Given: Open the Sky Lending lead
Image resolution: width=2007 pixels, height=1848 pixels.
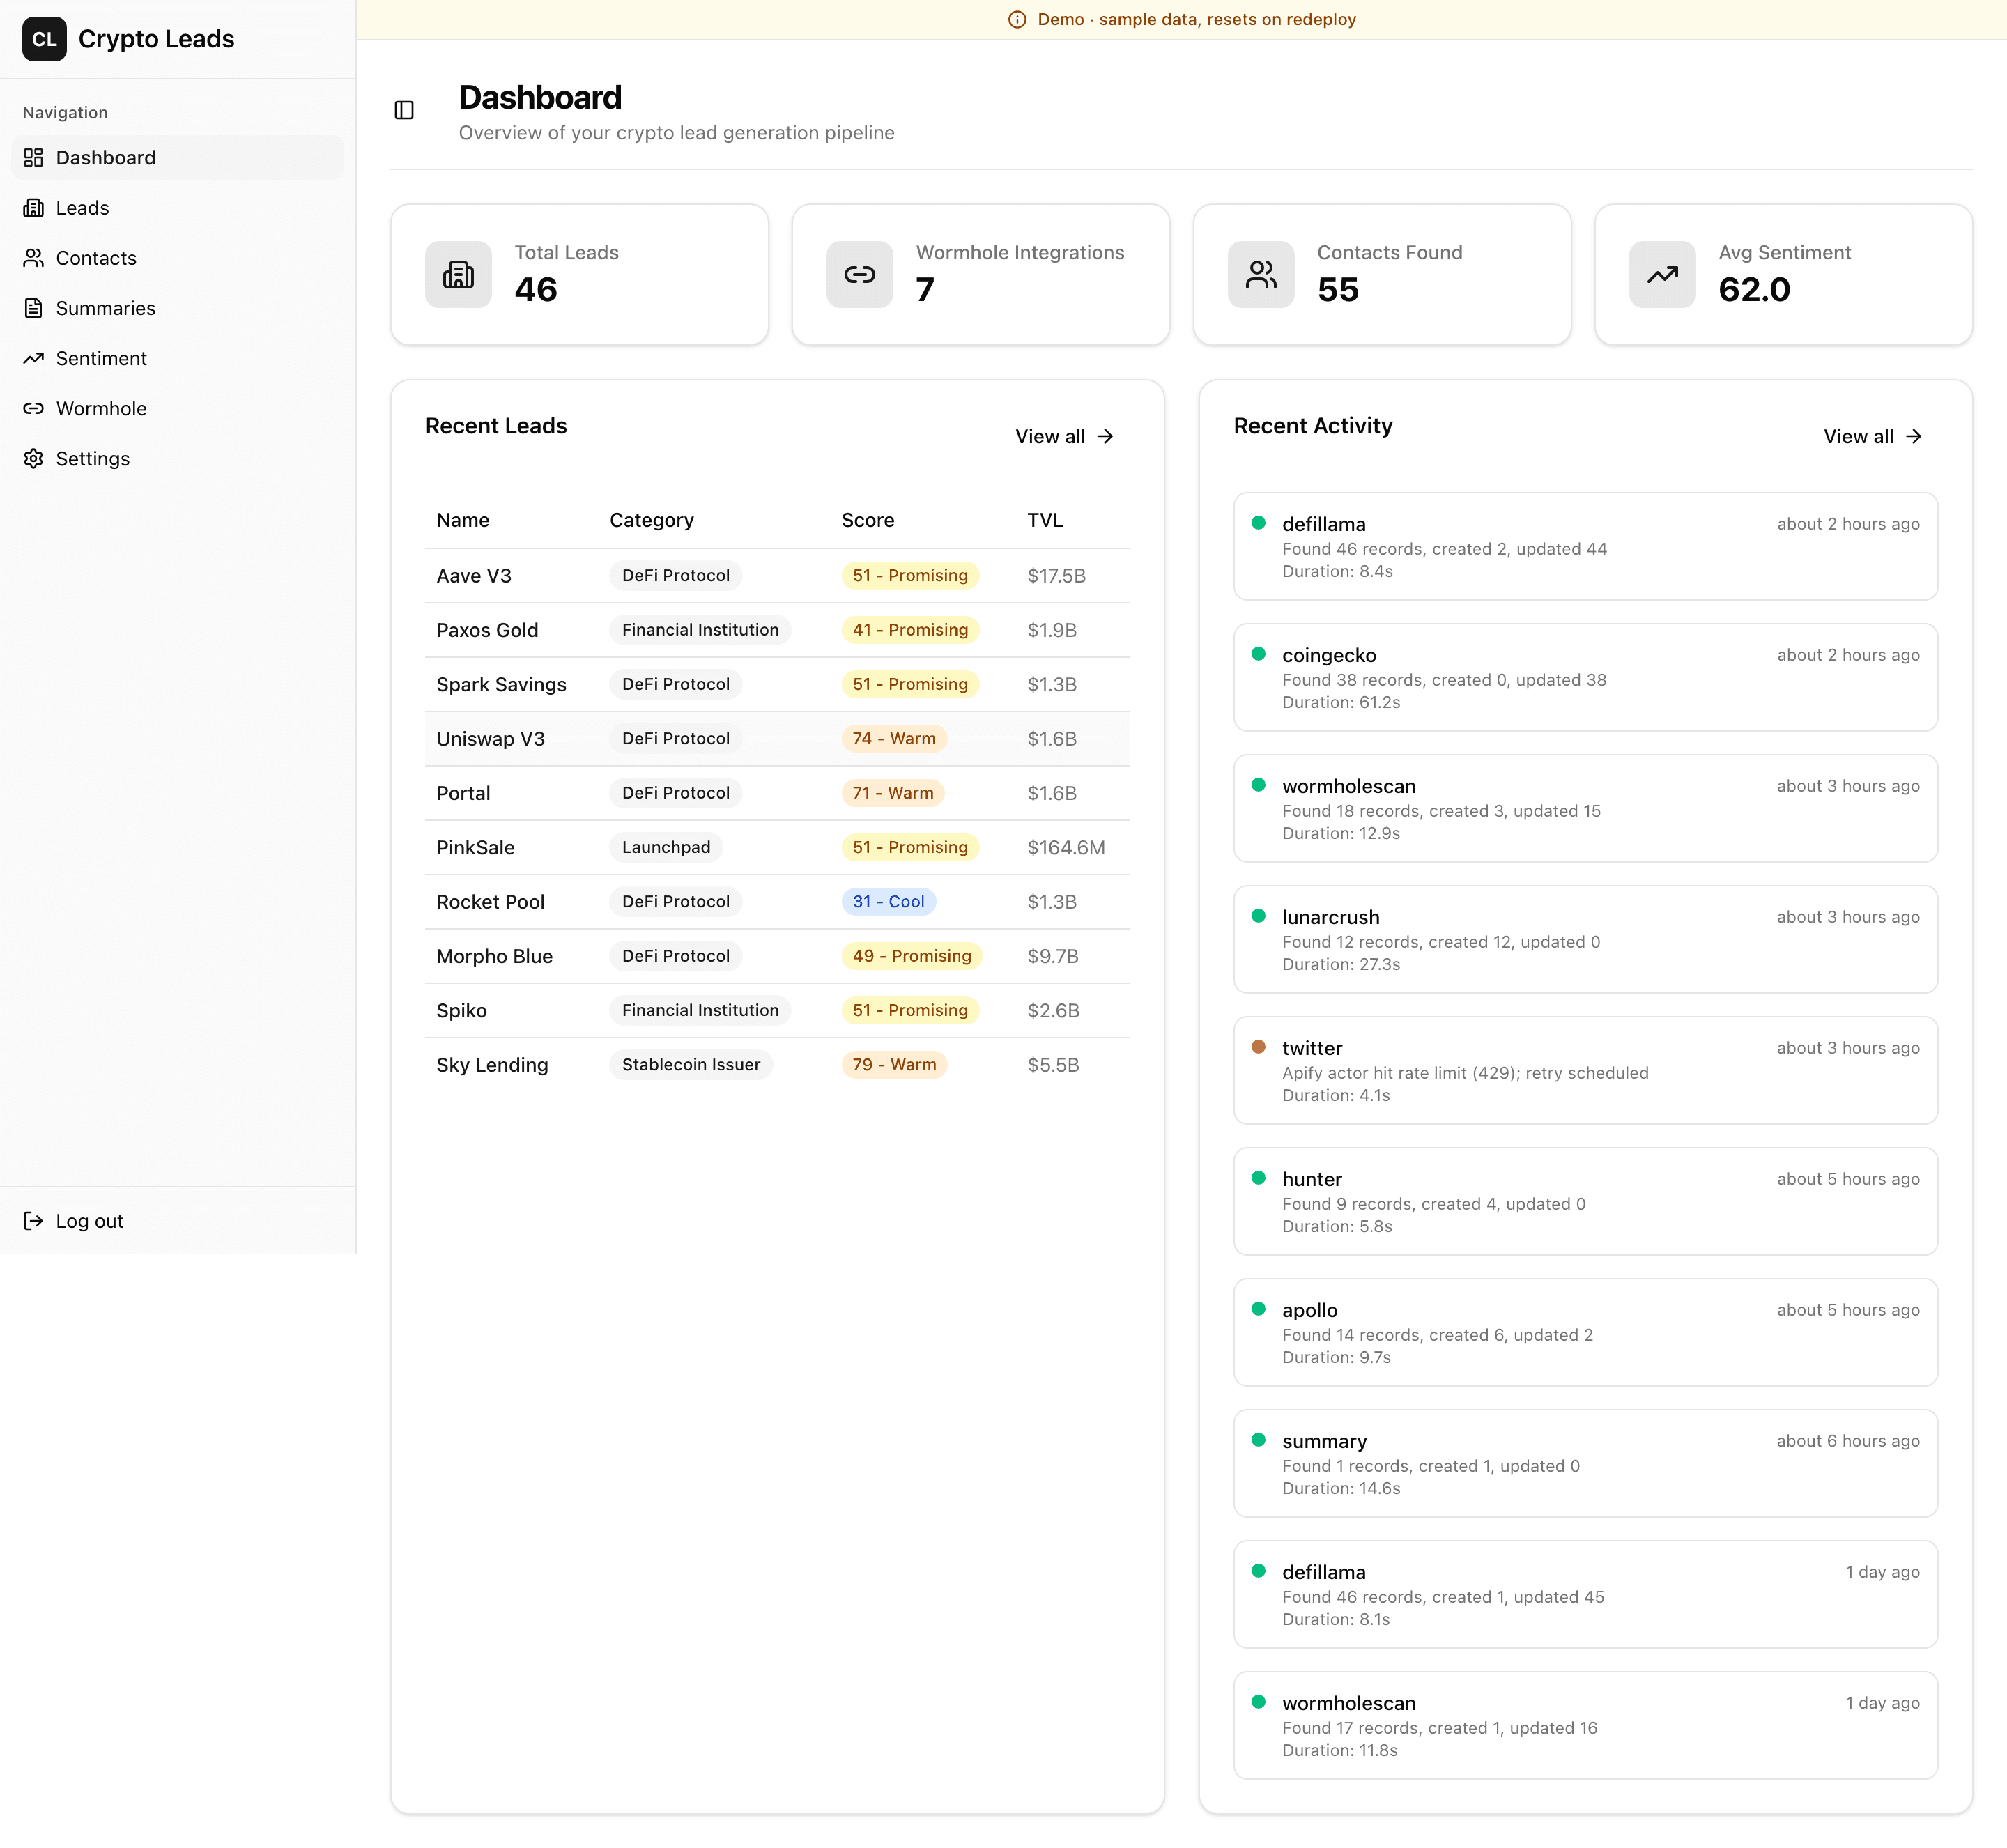Looking at the screenshot, I should coord(492,1064).
